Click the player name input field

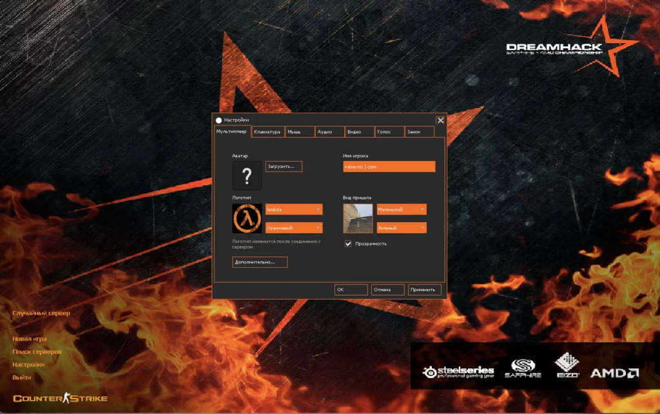(x=388, y=166)
